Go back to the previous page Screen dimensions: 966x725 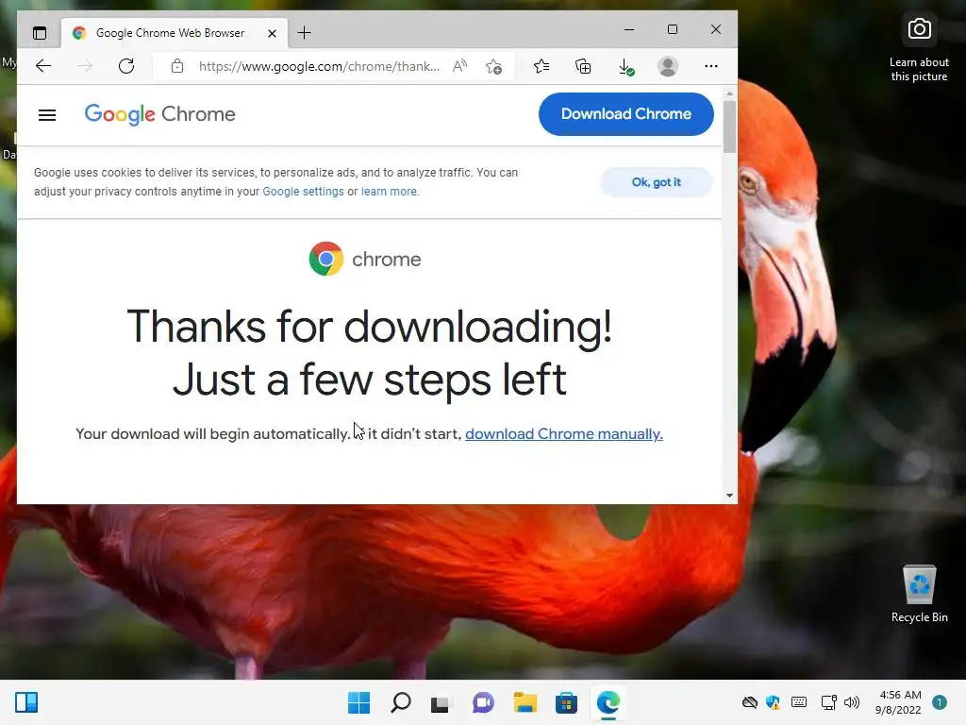[x=43, y=66]
